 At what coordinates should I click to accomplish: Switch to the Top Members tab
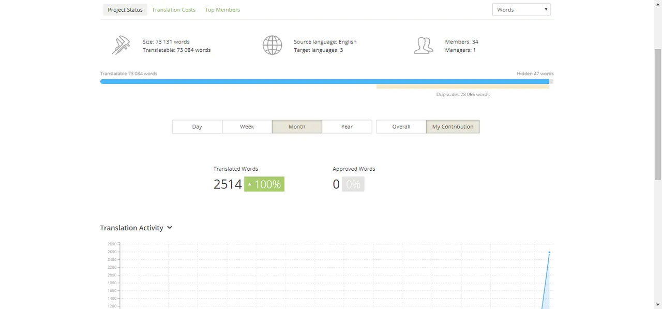tap(222, 10)
